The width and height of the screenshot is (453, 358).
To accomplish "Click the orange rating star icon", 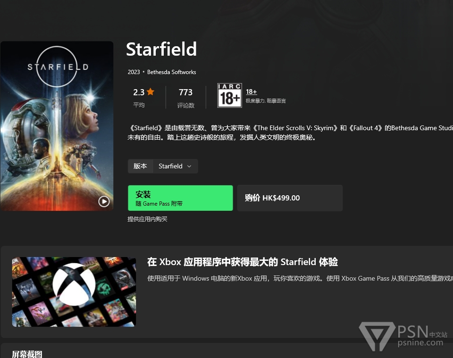I will (x=151, y=92).
